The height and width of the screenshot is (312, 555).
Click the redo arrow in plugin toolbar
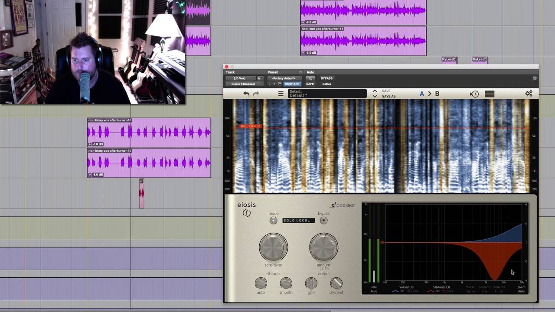click(x=256, y=94)
